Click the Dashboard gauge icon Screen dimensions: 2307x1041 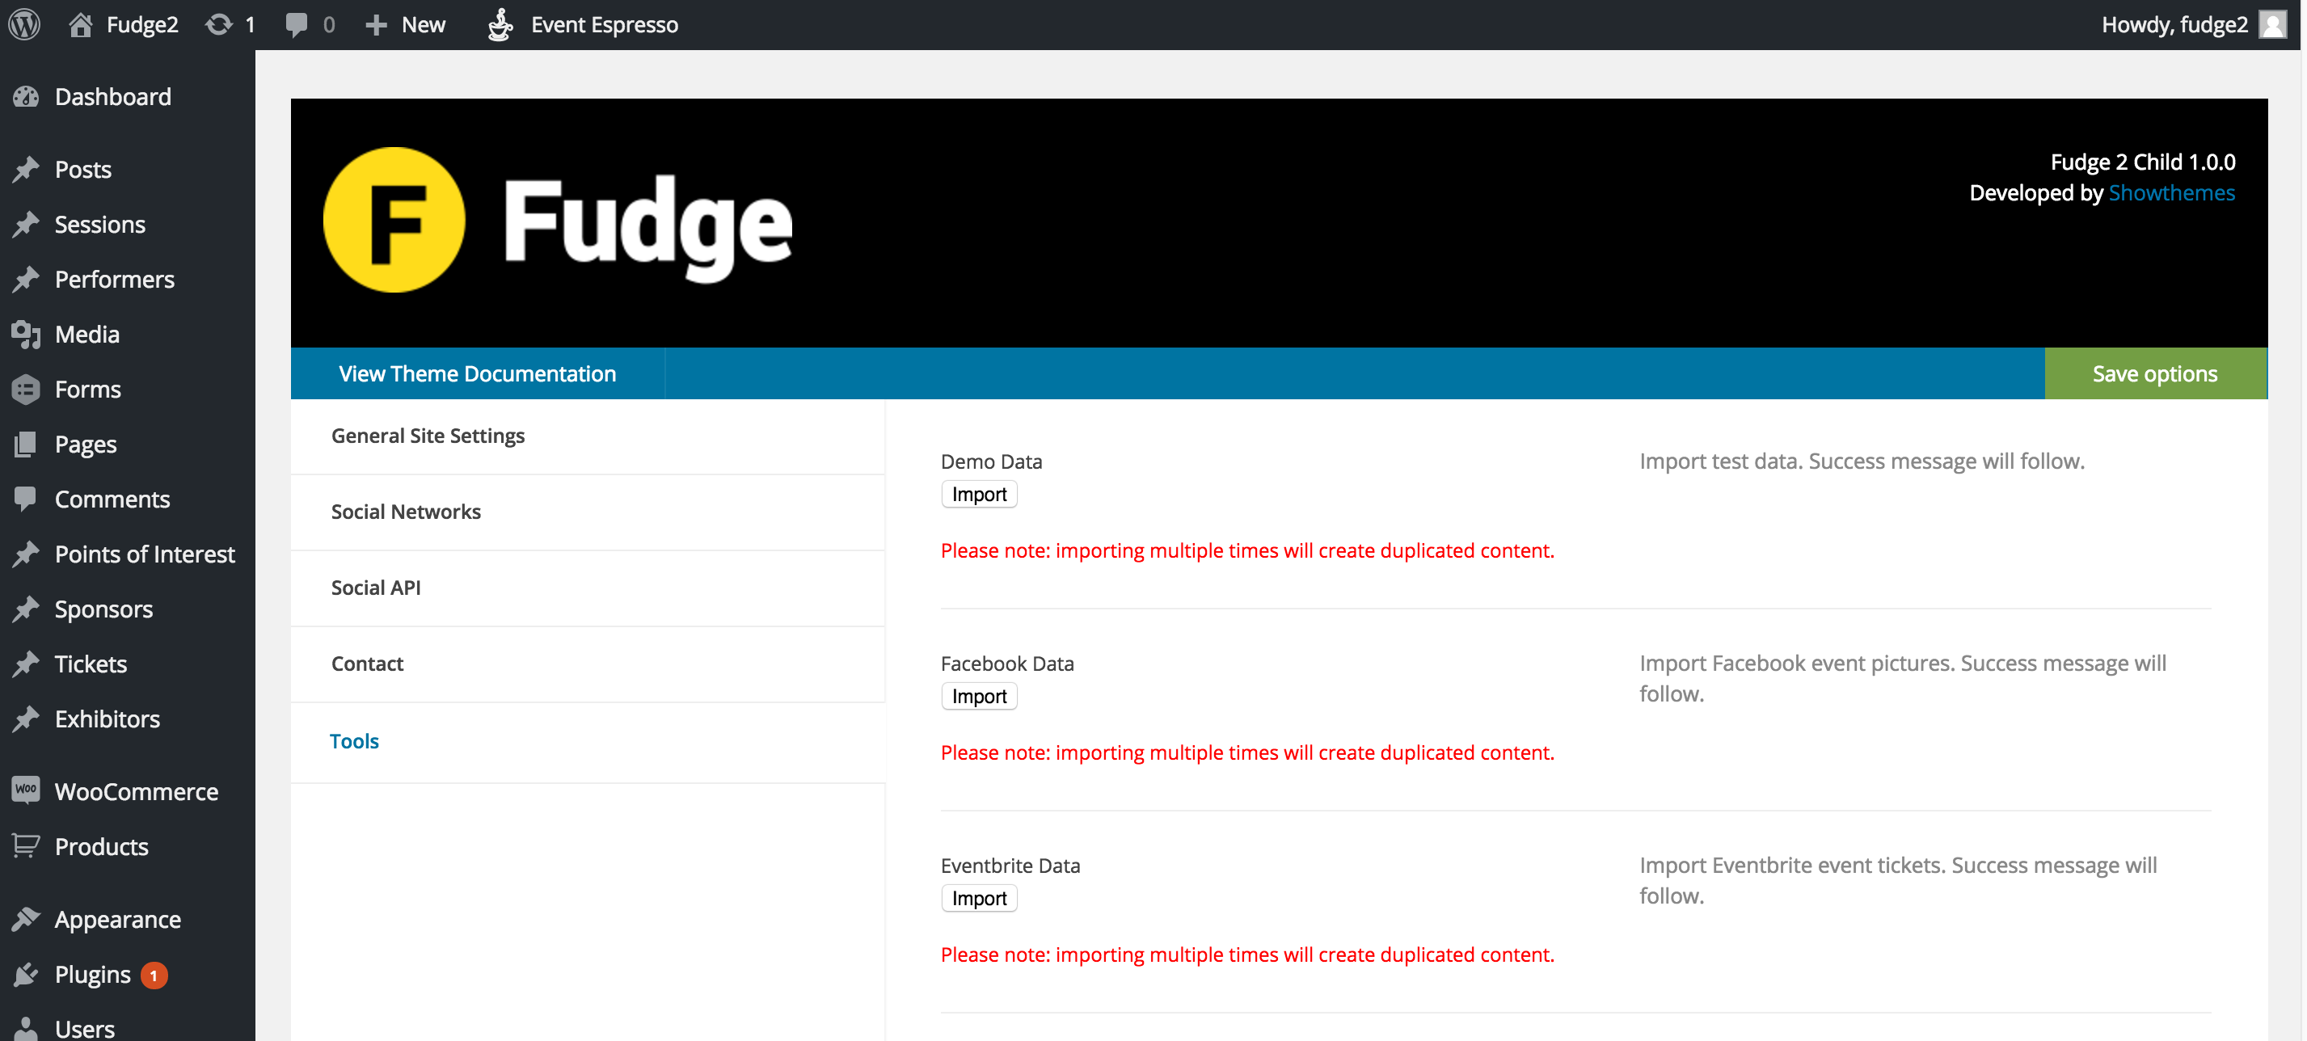(x=26, y=97)
